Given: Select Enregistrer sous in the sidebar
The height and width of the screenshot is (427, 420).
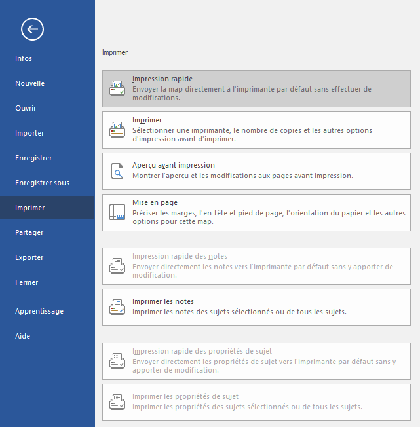Looking at the screenshot, I should click(42, 183).
